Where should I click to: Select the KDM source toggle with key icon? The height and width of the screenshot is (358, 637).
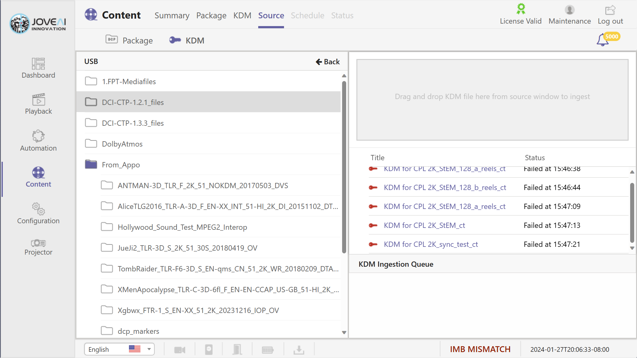[187, 40]
